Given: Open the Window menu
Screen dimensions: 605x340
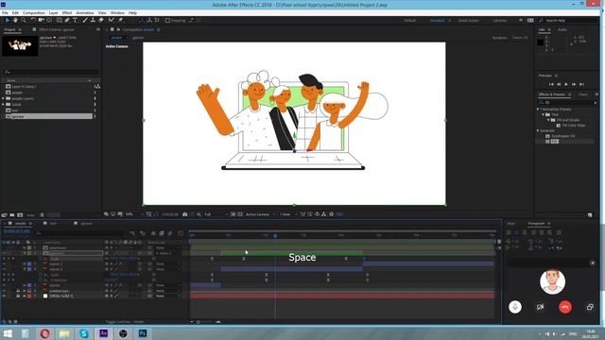Looking at the screenshot, I should pos(117,12).
